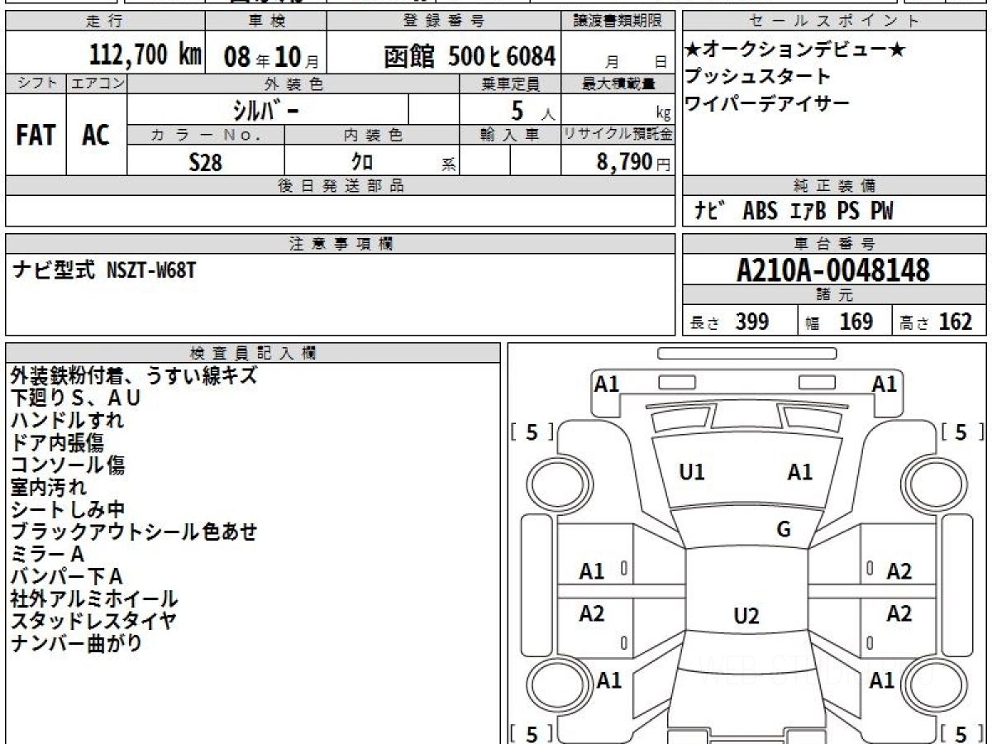Select note 下廻りS、AU

(x=76, y=398)
